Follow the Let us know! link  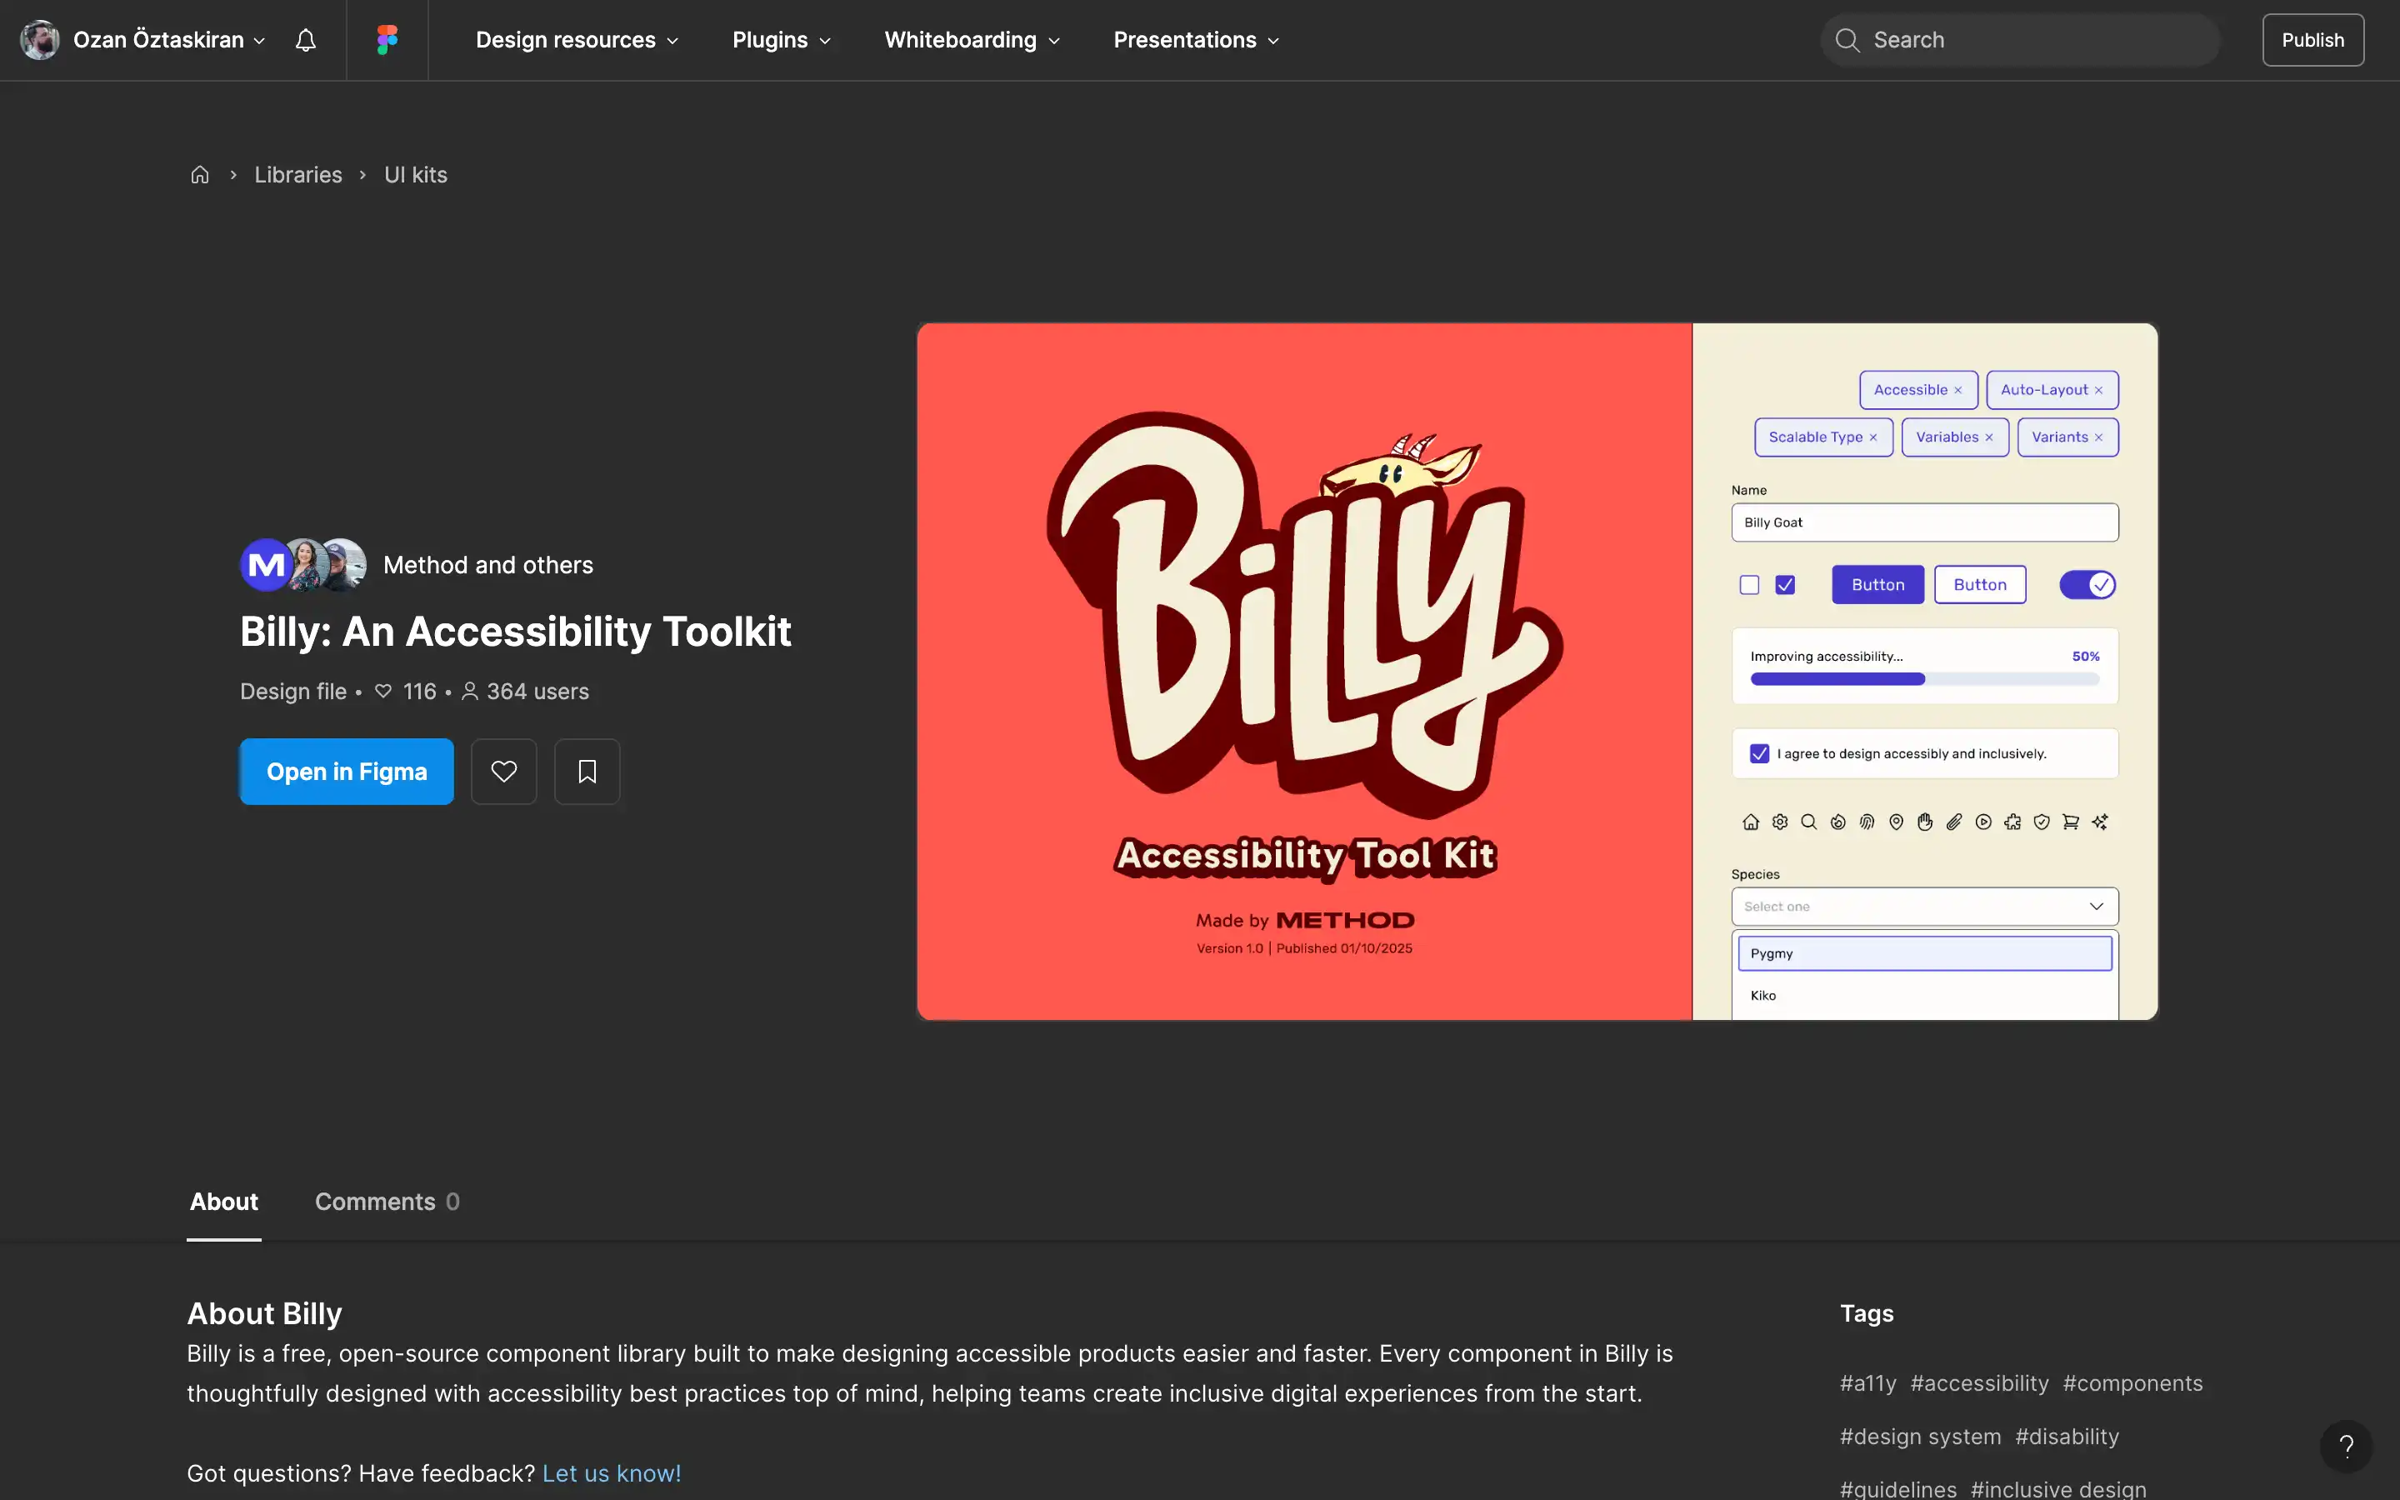point(612,1473)
